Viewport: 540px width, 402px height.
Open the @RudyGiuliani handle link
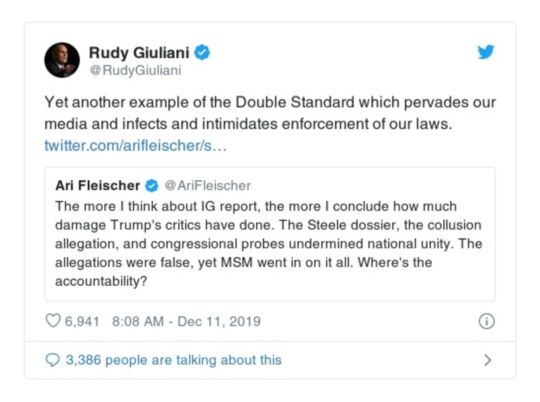click(135, 70)
